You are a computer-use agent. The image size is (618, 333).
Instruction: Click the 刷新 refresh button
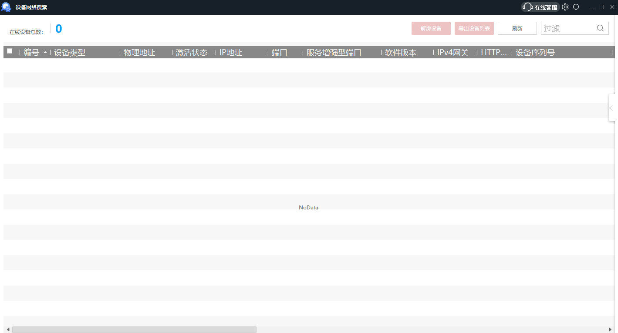pyautogui.click(x=517, y=28)
